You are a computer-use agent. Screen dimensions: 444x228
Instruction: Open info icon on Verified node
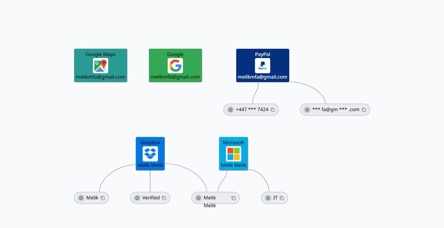pyautogui.click(x=137, y=198)
